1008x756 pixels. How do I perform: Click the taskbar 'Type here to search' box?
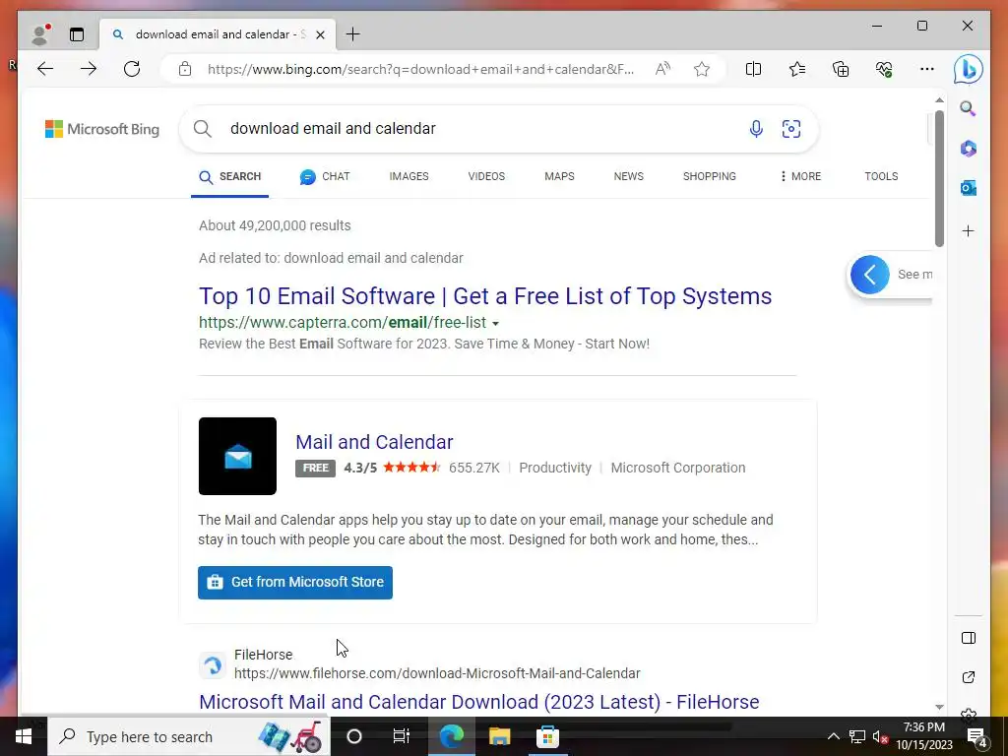(x=188, y=736)
